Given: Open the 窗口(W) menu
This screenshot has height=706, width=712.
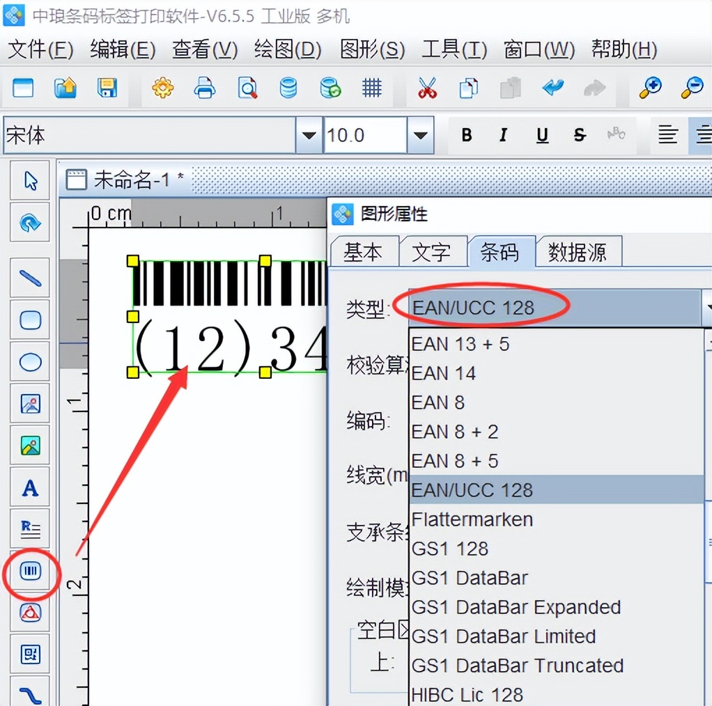Looking at the screenshot, I should click(539, 49).
